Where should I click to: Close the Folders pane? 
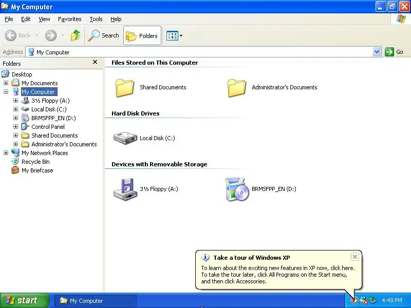click(x=95, y=62)
